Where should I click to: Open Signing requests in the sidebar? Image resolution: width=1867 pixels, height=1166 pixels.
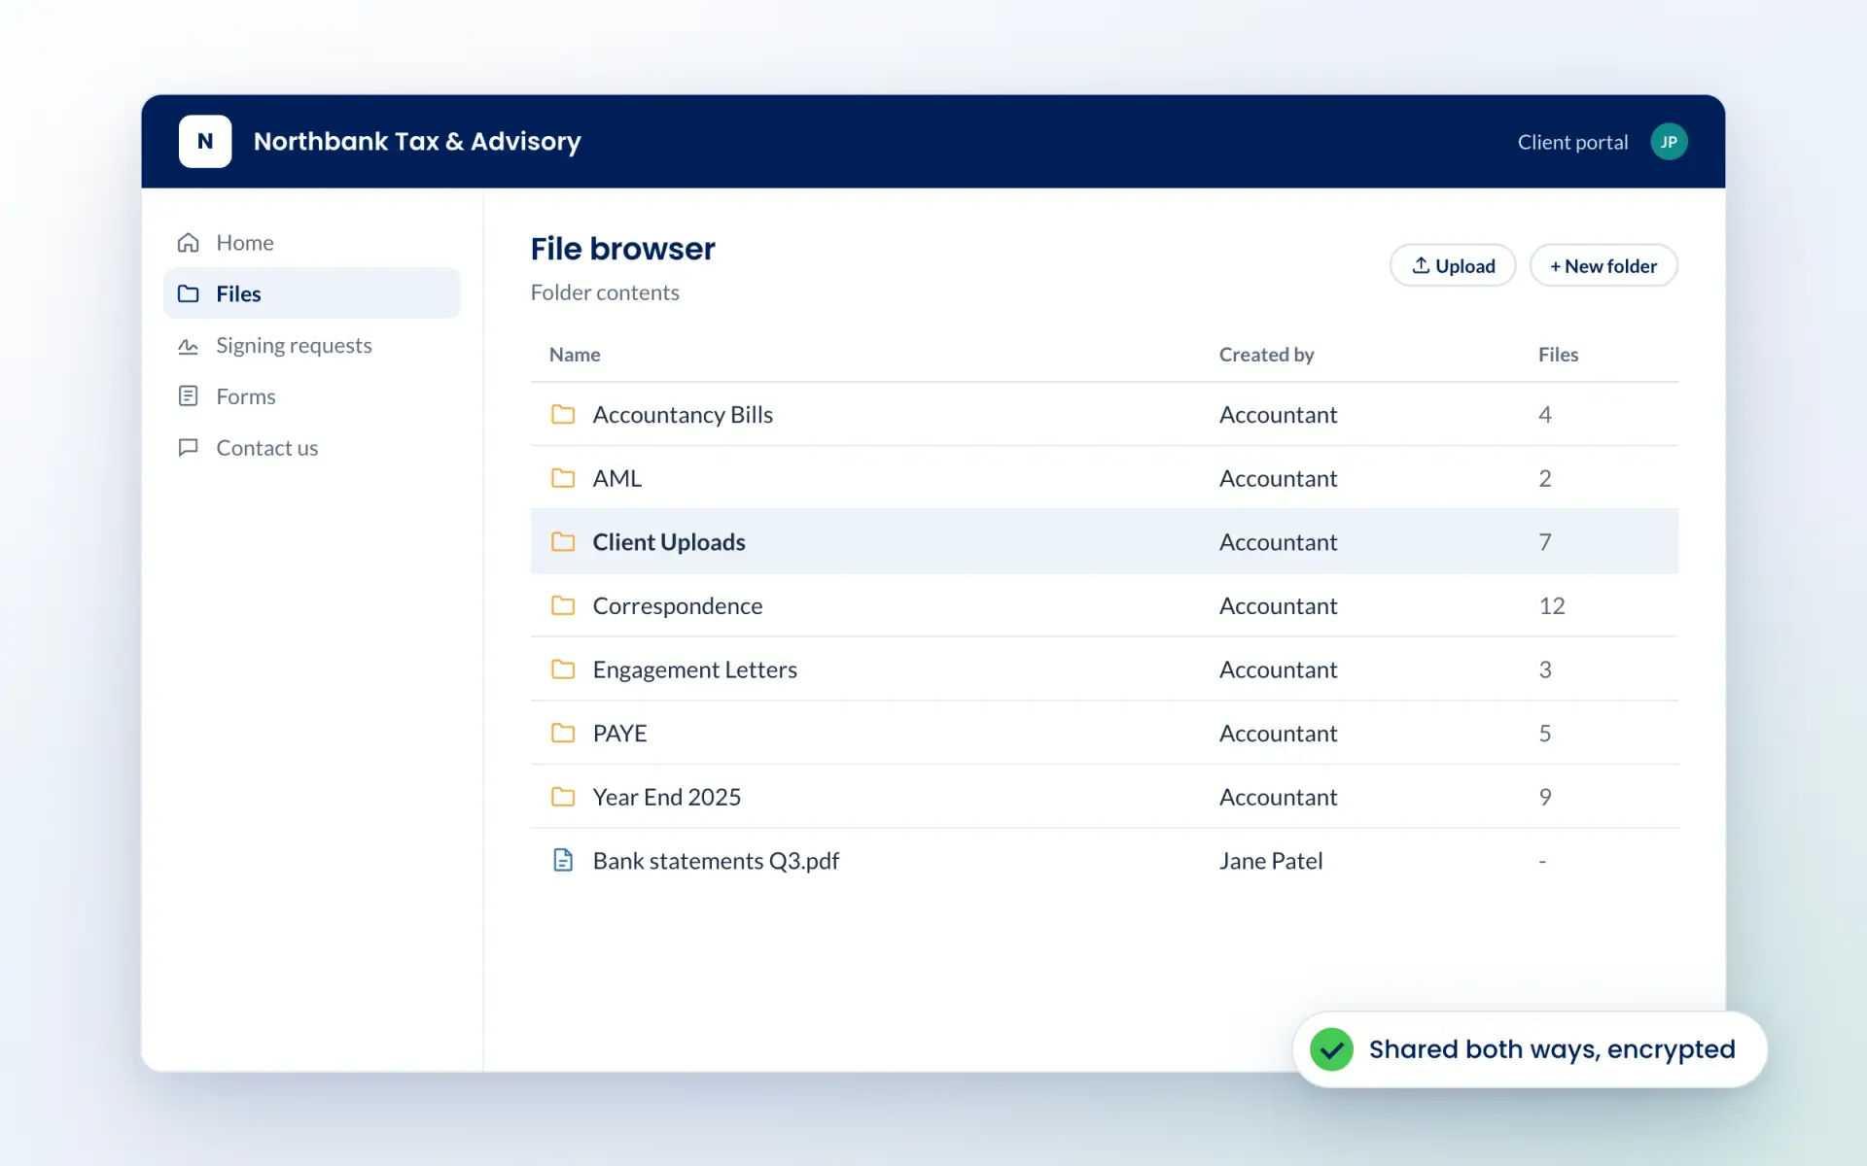[312, 345]
